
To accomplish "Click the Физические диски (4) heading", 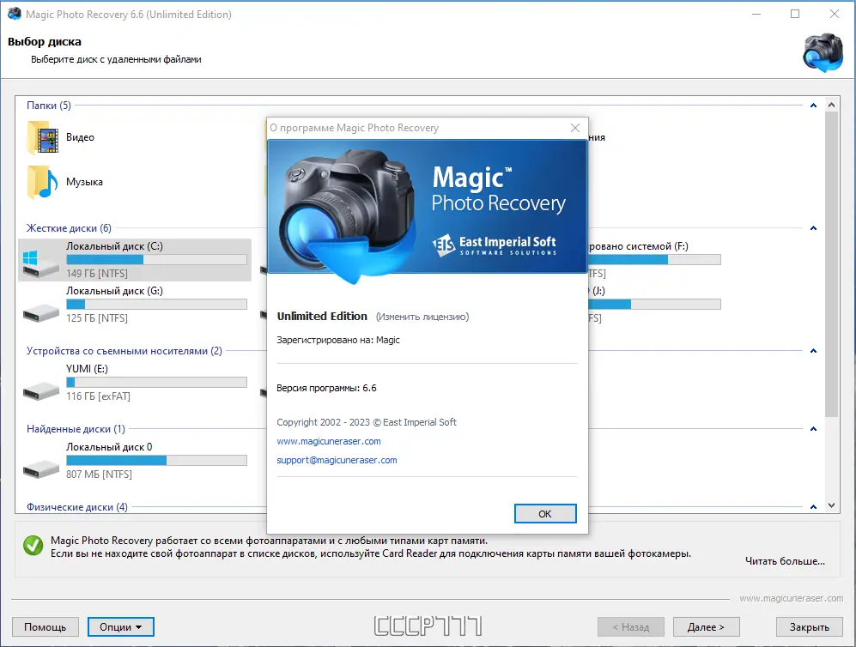I will click(77, 507).
